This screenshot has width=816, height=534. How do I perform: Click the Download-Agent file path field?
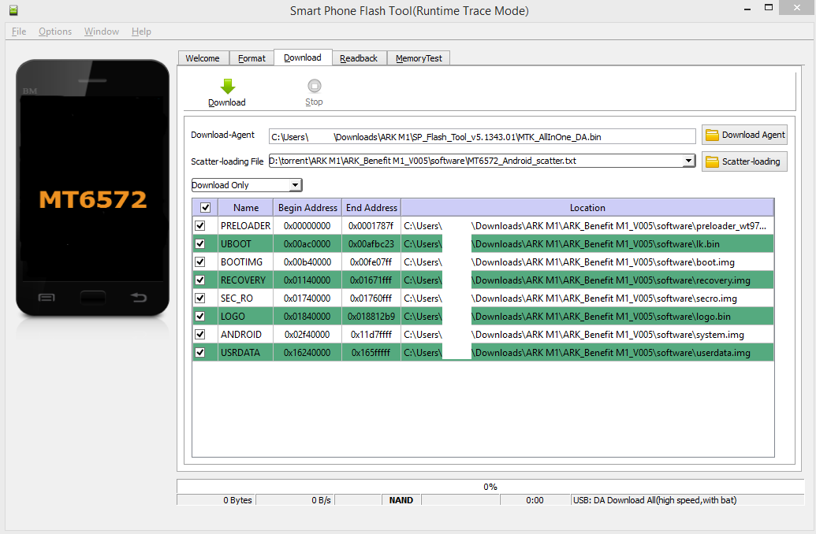click(483, 136)
